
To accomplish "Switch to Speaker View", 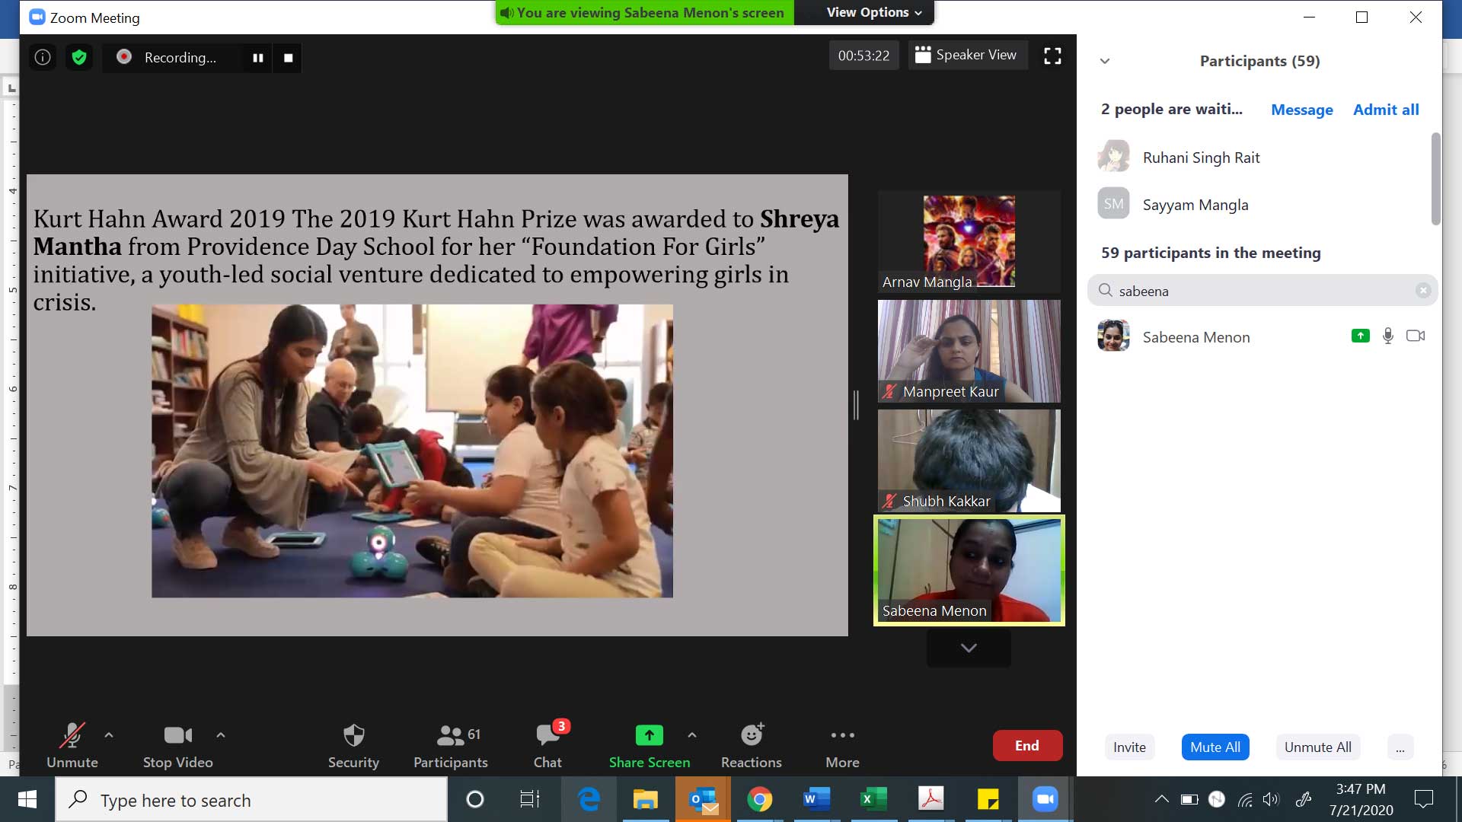I will tap(966, 55).
